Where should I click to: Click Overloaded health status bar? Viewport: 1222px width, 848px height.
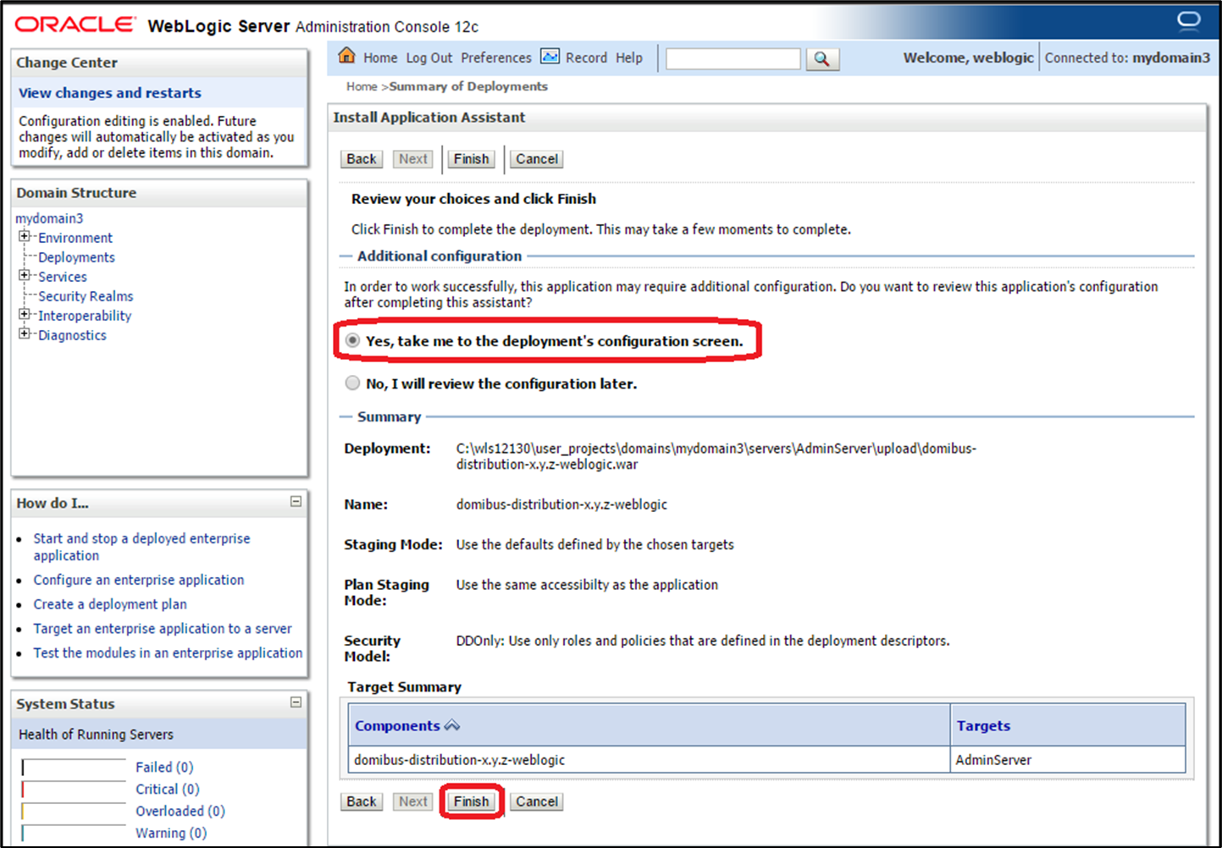pyautogui.click(x=74, y=812)
